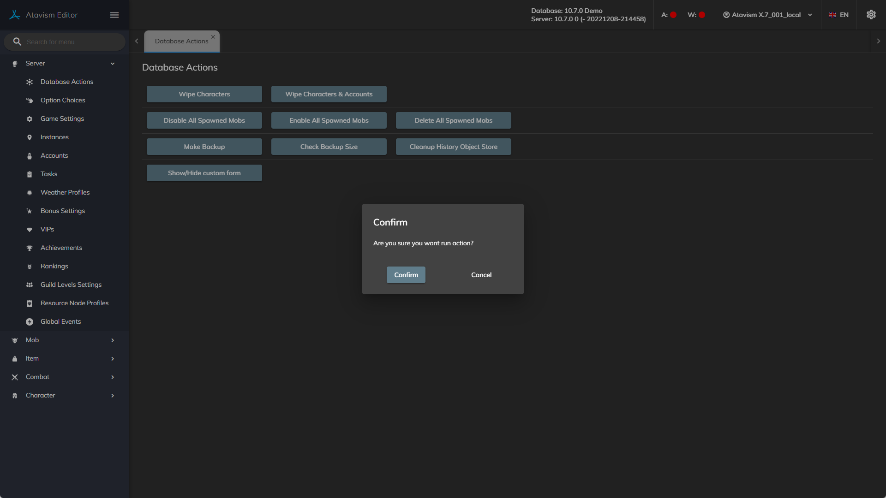Click the Guild Levels Settings group icon
The image size is (886, 498).
point(30,285)
